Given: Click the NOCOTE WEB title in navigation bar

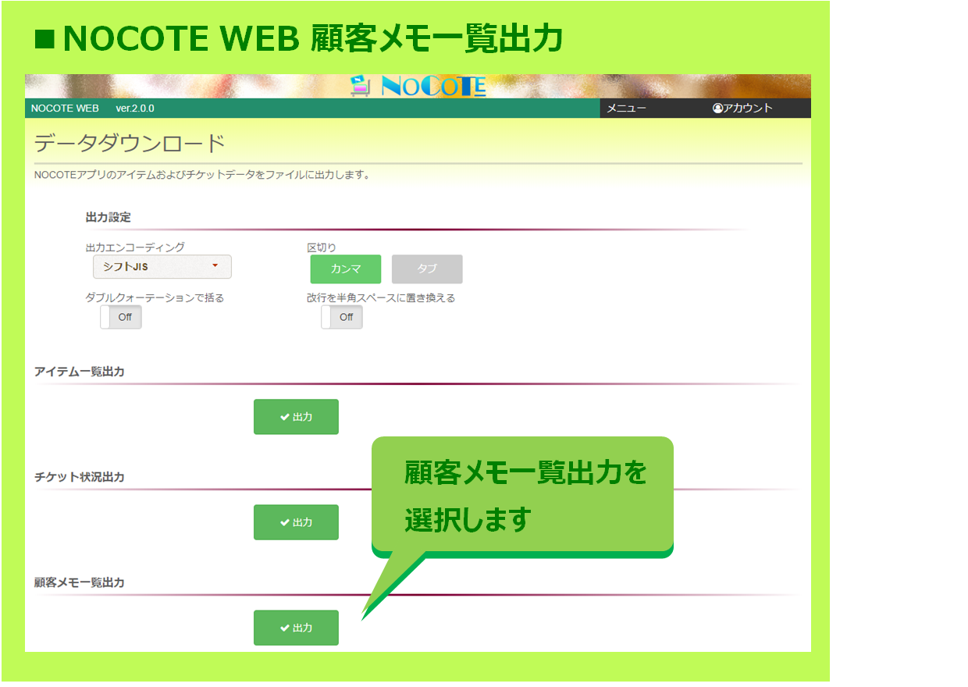Looking at the screenshot, I should (x=65, y=109).
